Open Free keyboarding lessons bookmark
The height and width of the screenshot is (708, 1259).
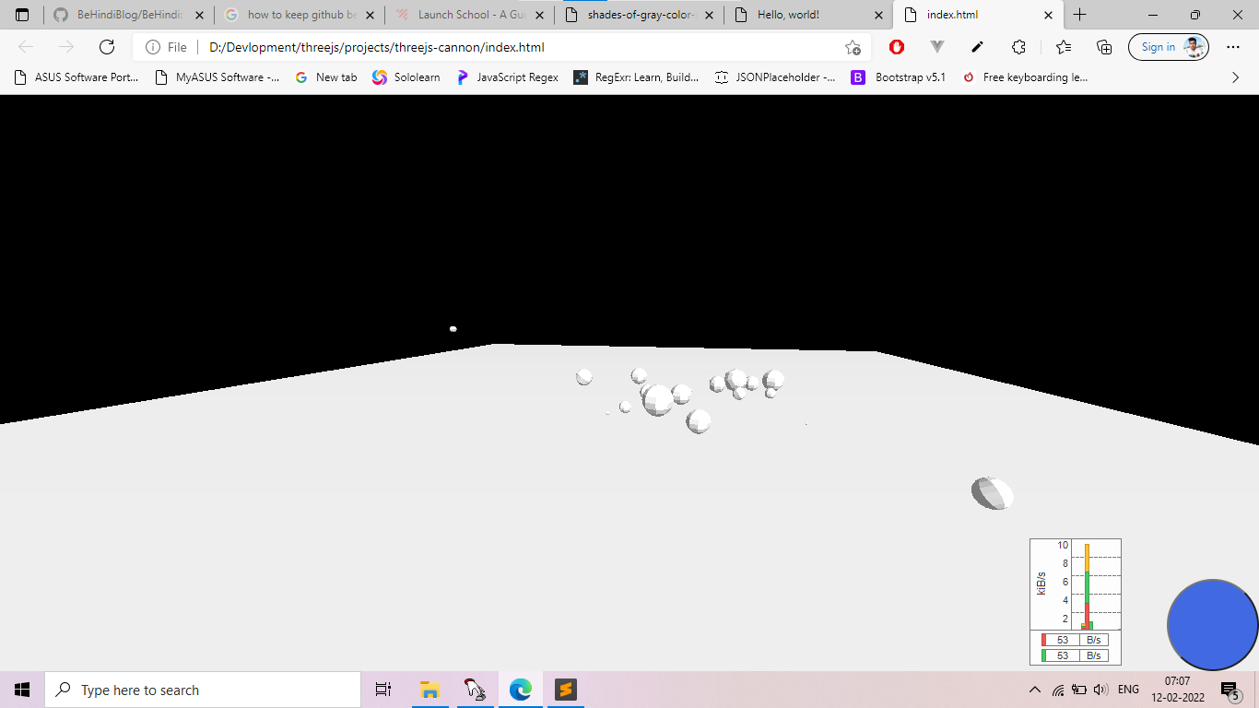click(x=1025, y=77)
